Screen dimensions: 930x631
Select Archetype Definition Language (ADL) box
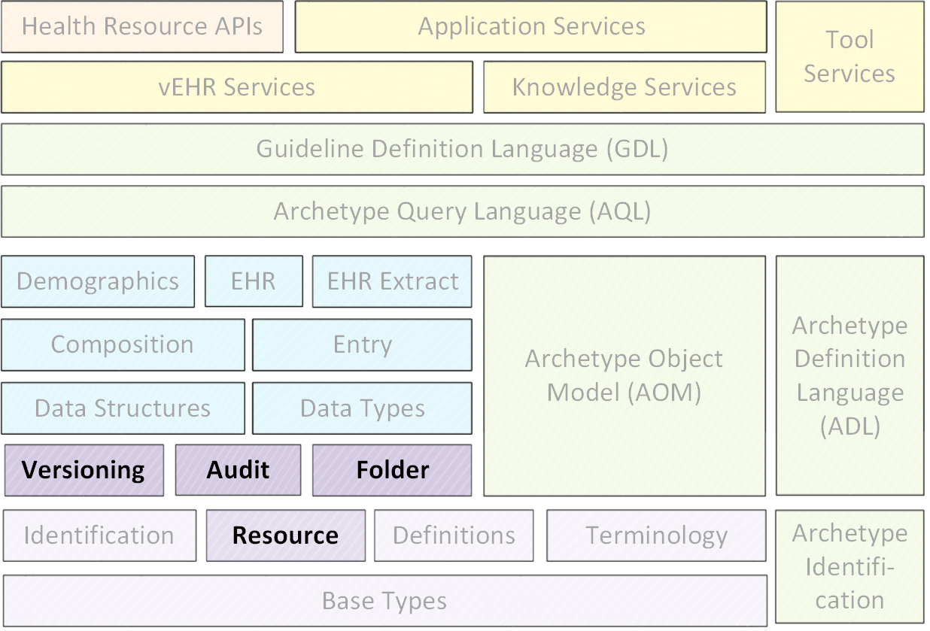tap(849, 376)
